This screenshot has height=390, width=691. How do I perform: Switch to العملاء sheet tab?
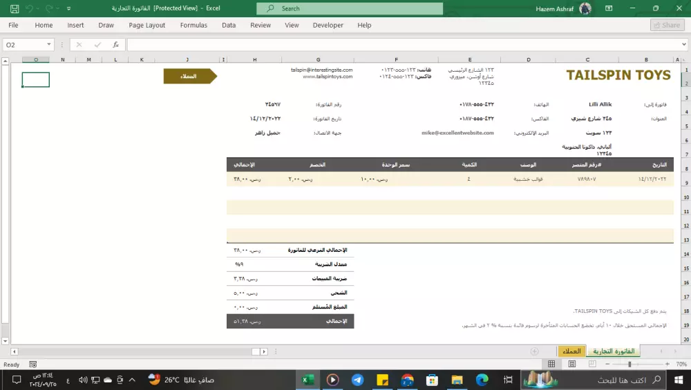[x=571, y=351]
